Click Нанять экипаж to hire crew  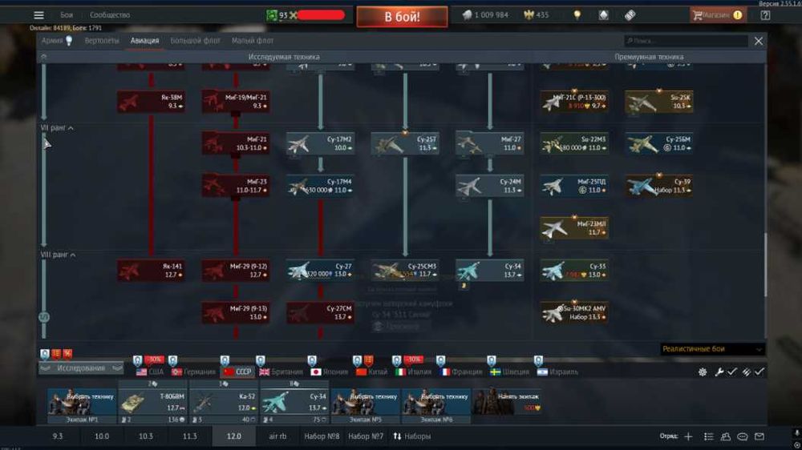coord(507,403)
